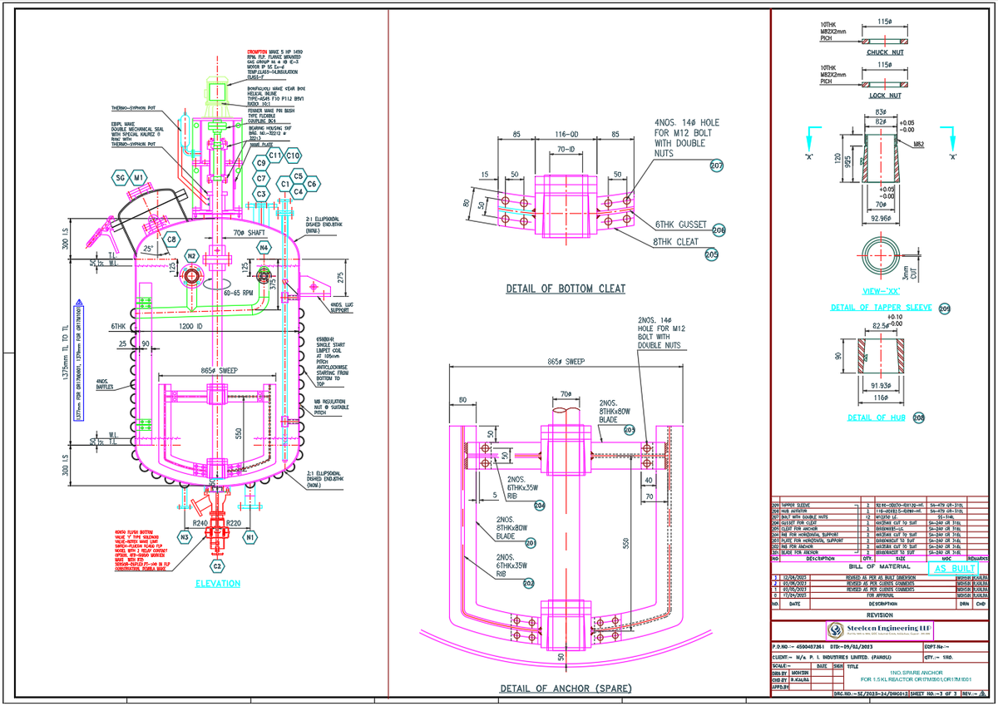Click the DETAIL OF BOTTOM CLEAT heading
This screenshot has height=706, width=998.
pyautogui.click(x=566, y=289)
